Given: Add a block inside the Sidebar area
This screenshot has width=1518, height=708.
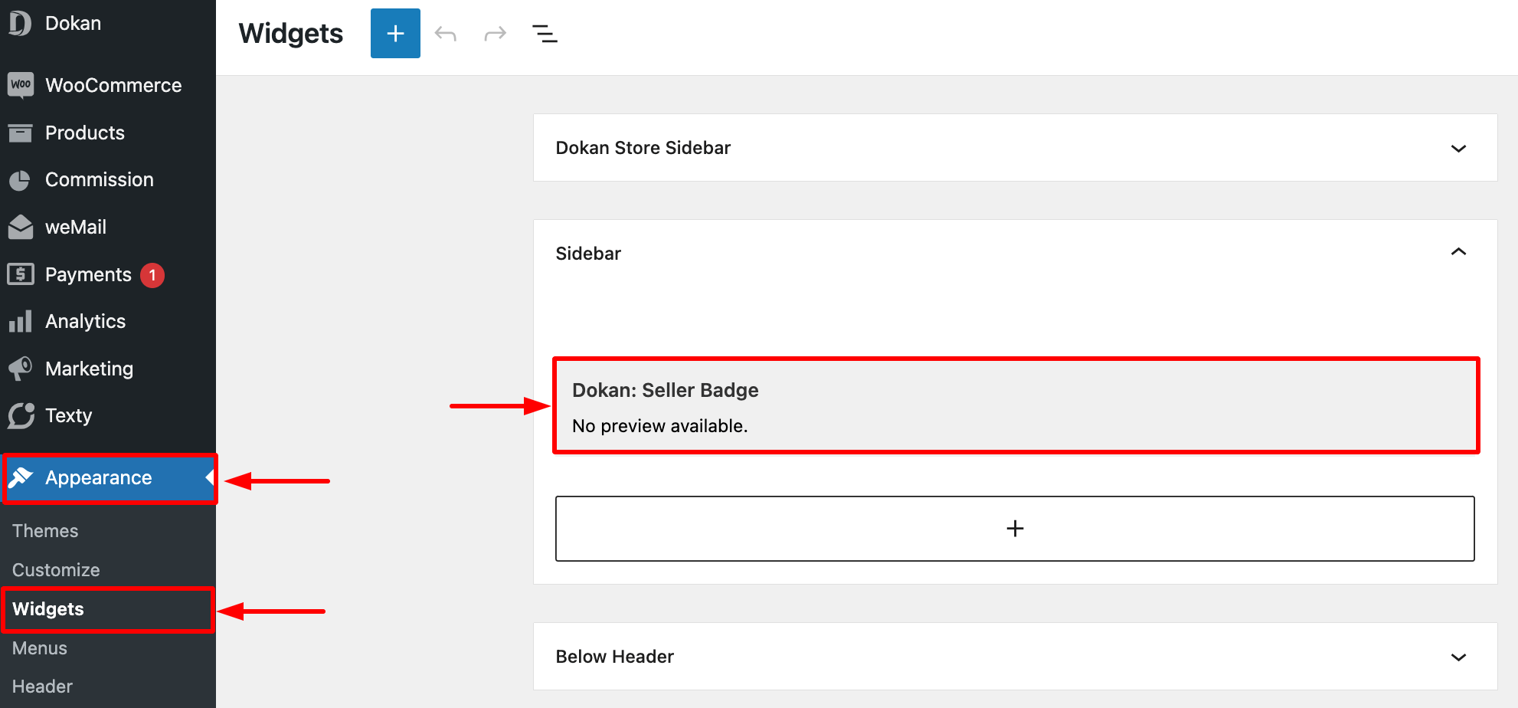Looking at the screenshot, I should pyautogui.click(x=1015, y=528).
